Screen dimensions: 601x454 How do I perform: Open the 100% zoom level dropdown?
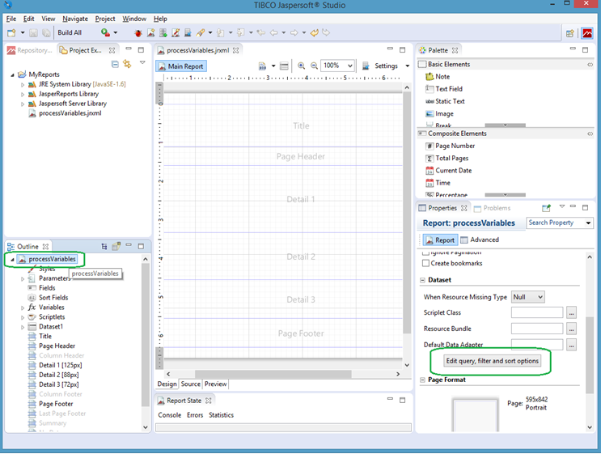click(x=337, y=66)
